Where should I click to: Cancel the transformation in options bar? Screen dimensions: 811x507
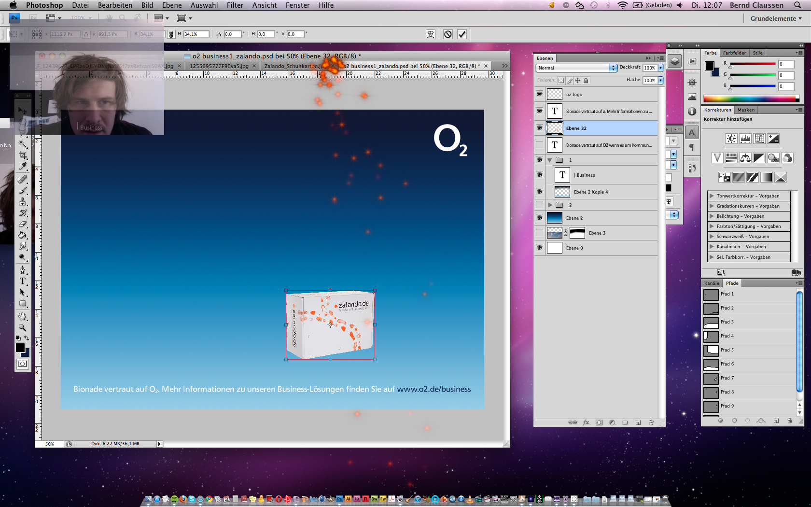448,34
